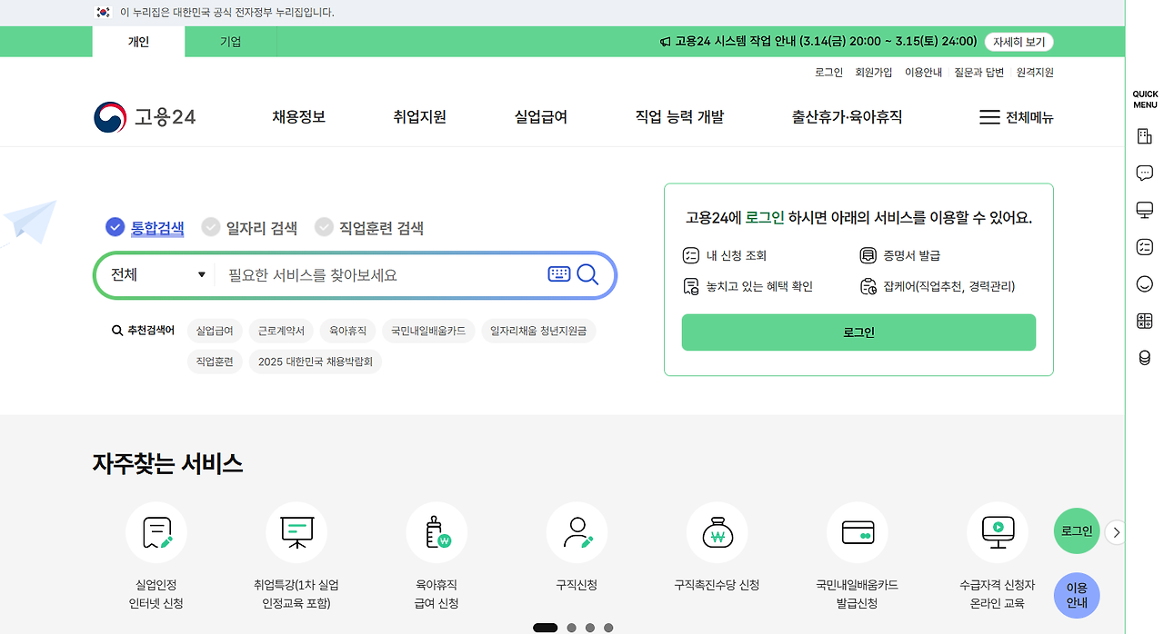This screenshot has height=634, width=1164.
Task: Click the 국민내일배움카드 recommended keyword chip
Action: (x=428, y=331)
